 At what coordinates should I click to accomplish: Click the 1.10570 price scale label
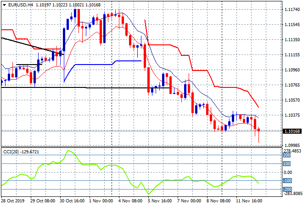(292, 100)
